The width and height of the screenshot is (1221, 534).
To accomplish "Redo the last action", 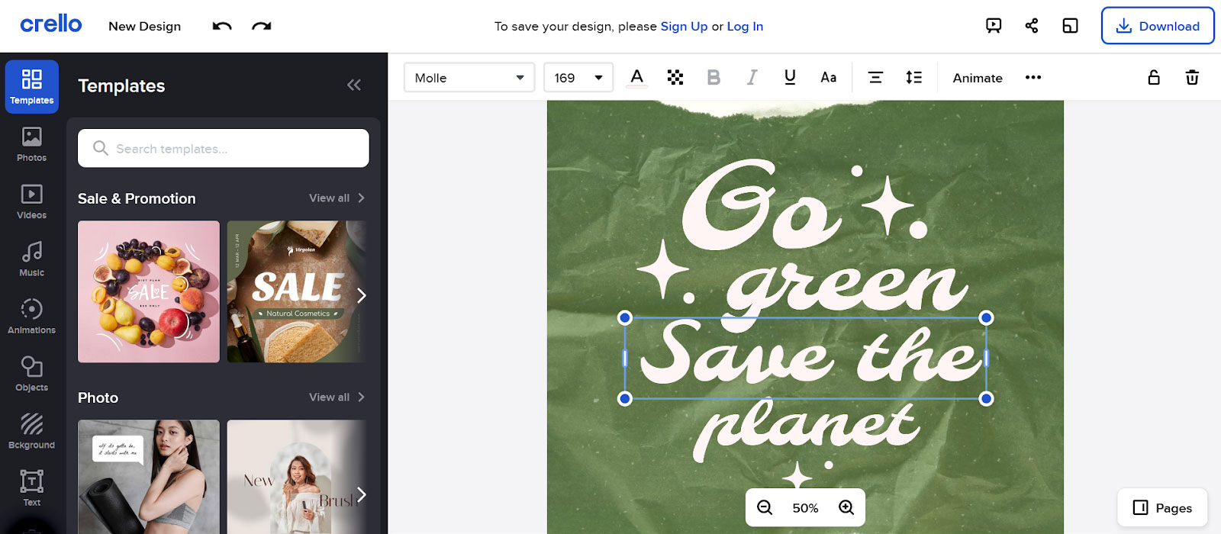I will click(262, 26).
